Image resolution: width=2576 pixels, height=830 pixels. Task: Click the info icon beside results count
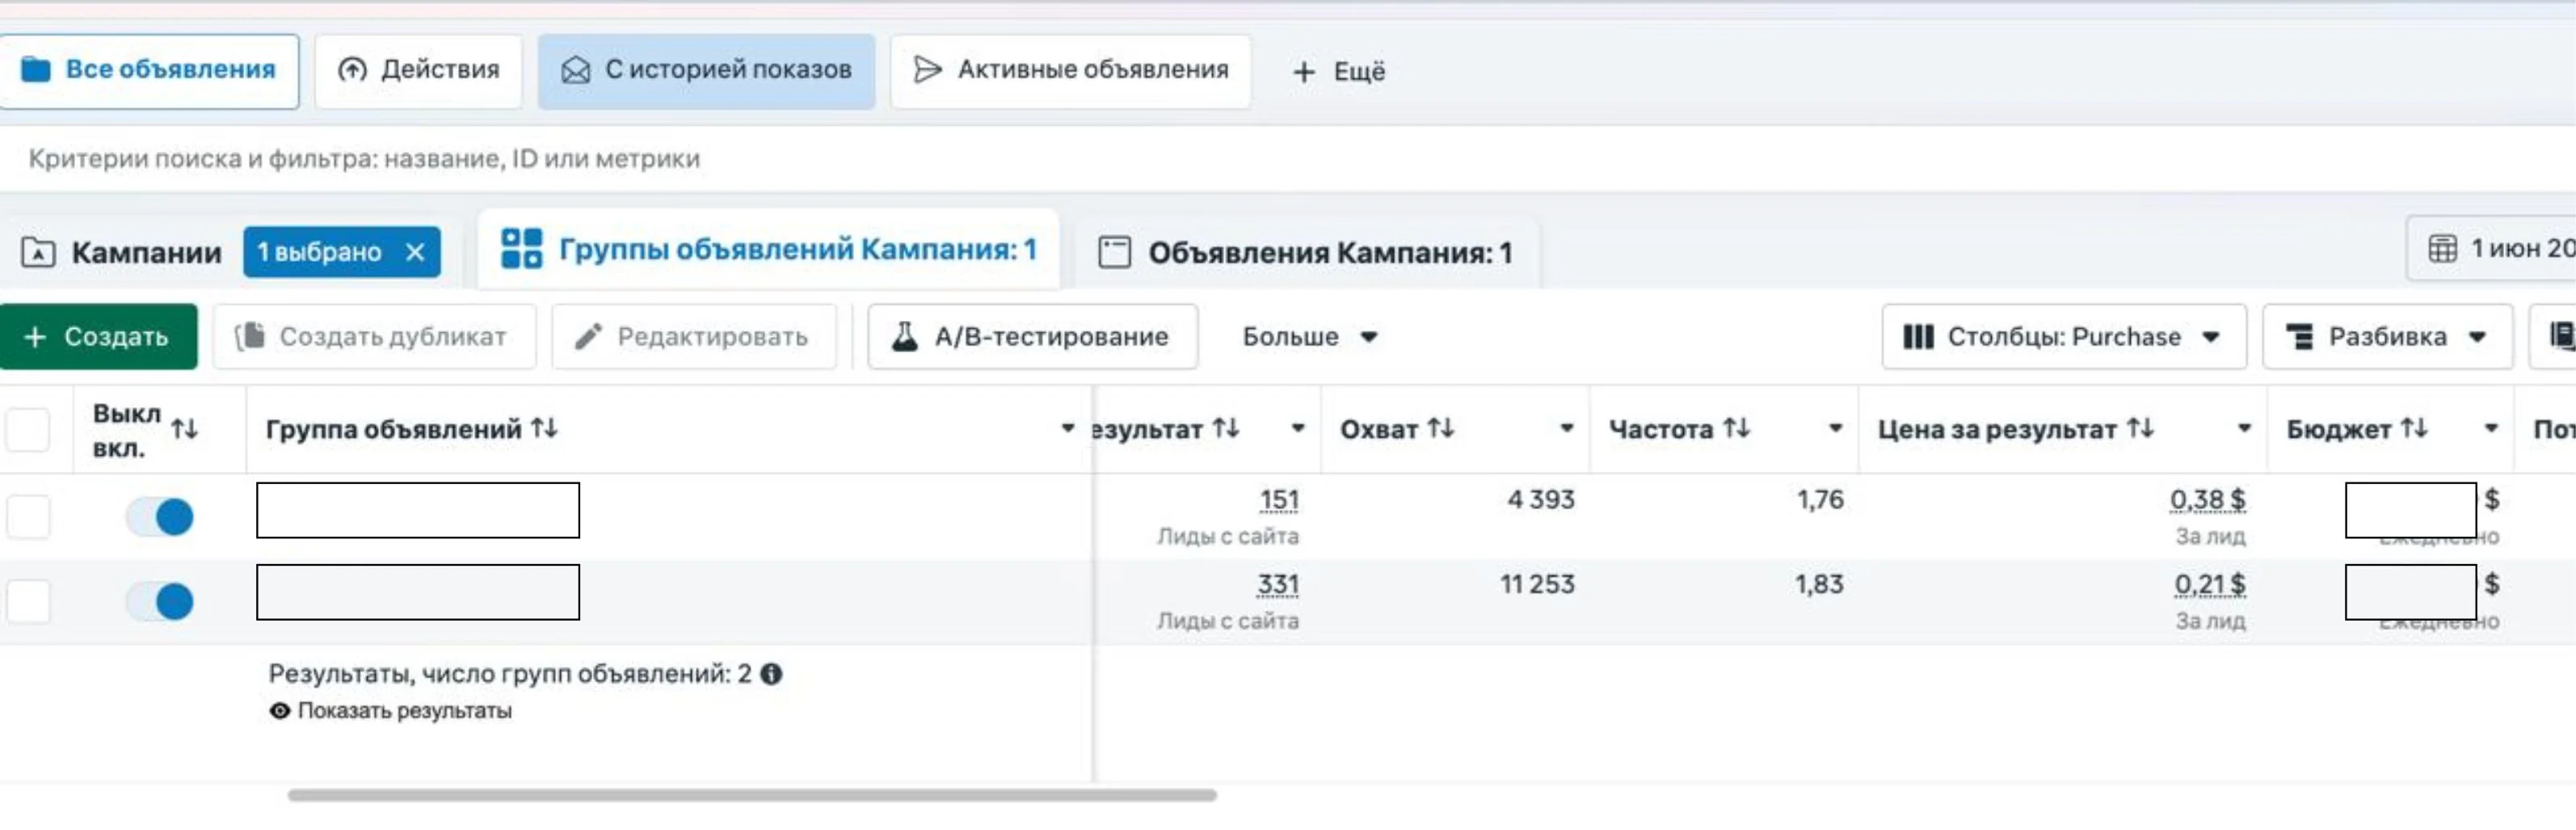pos(771,674)
